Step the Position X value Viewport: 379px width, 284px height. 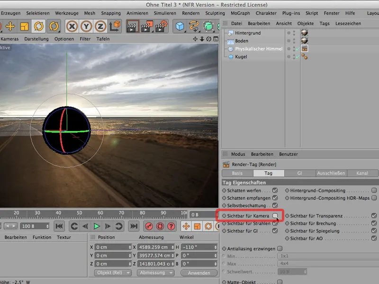tap(130, 247)
